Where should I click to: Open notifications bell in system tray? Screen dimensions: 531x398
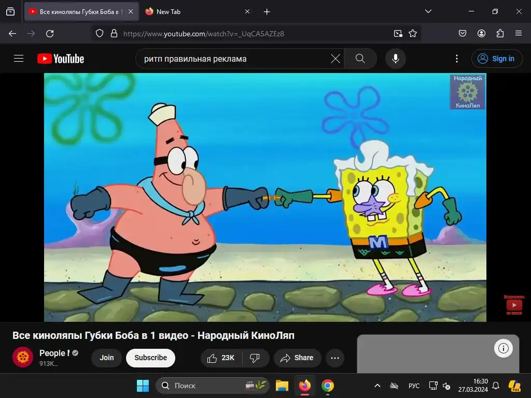pyautogui.click(x=496, y=386)
